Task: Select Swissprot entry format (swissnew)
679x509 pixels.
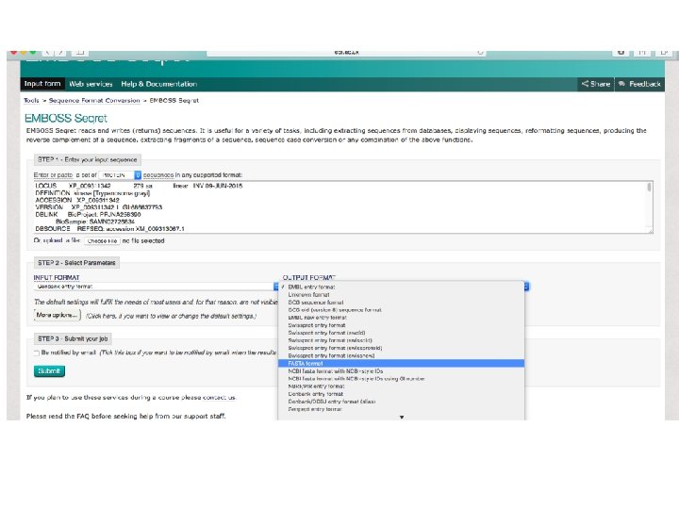Action: click(x=401, y=355)
